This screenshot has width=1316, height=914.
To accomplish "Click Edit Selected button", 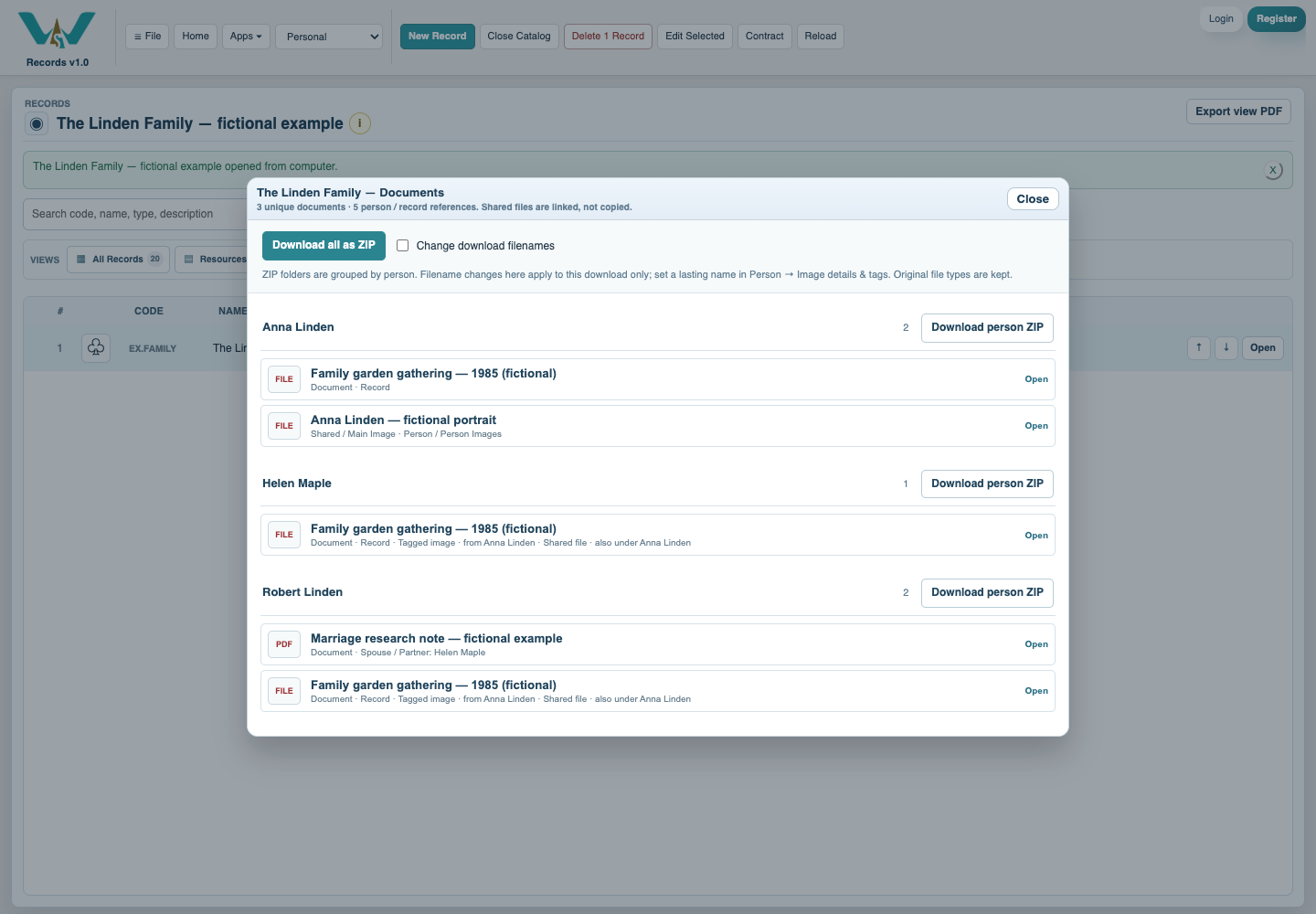I will [695, 37].
